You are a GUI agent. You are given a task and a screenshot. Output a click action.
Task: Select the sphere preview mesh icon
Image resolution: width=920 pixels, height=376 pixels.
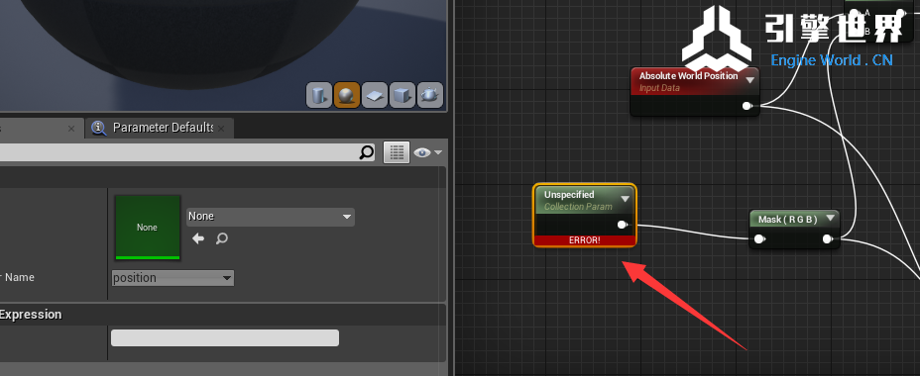[x=347, y=95]
